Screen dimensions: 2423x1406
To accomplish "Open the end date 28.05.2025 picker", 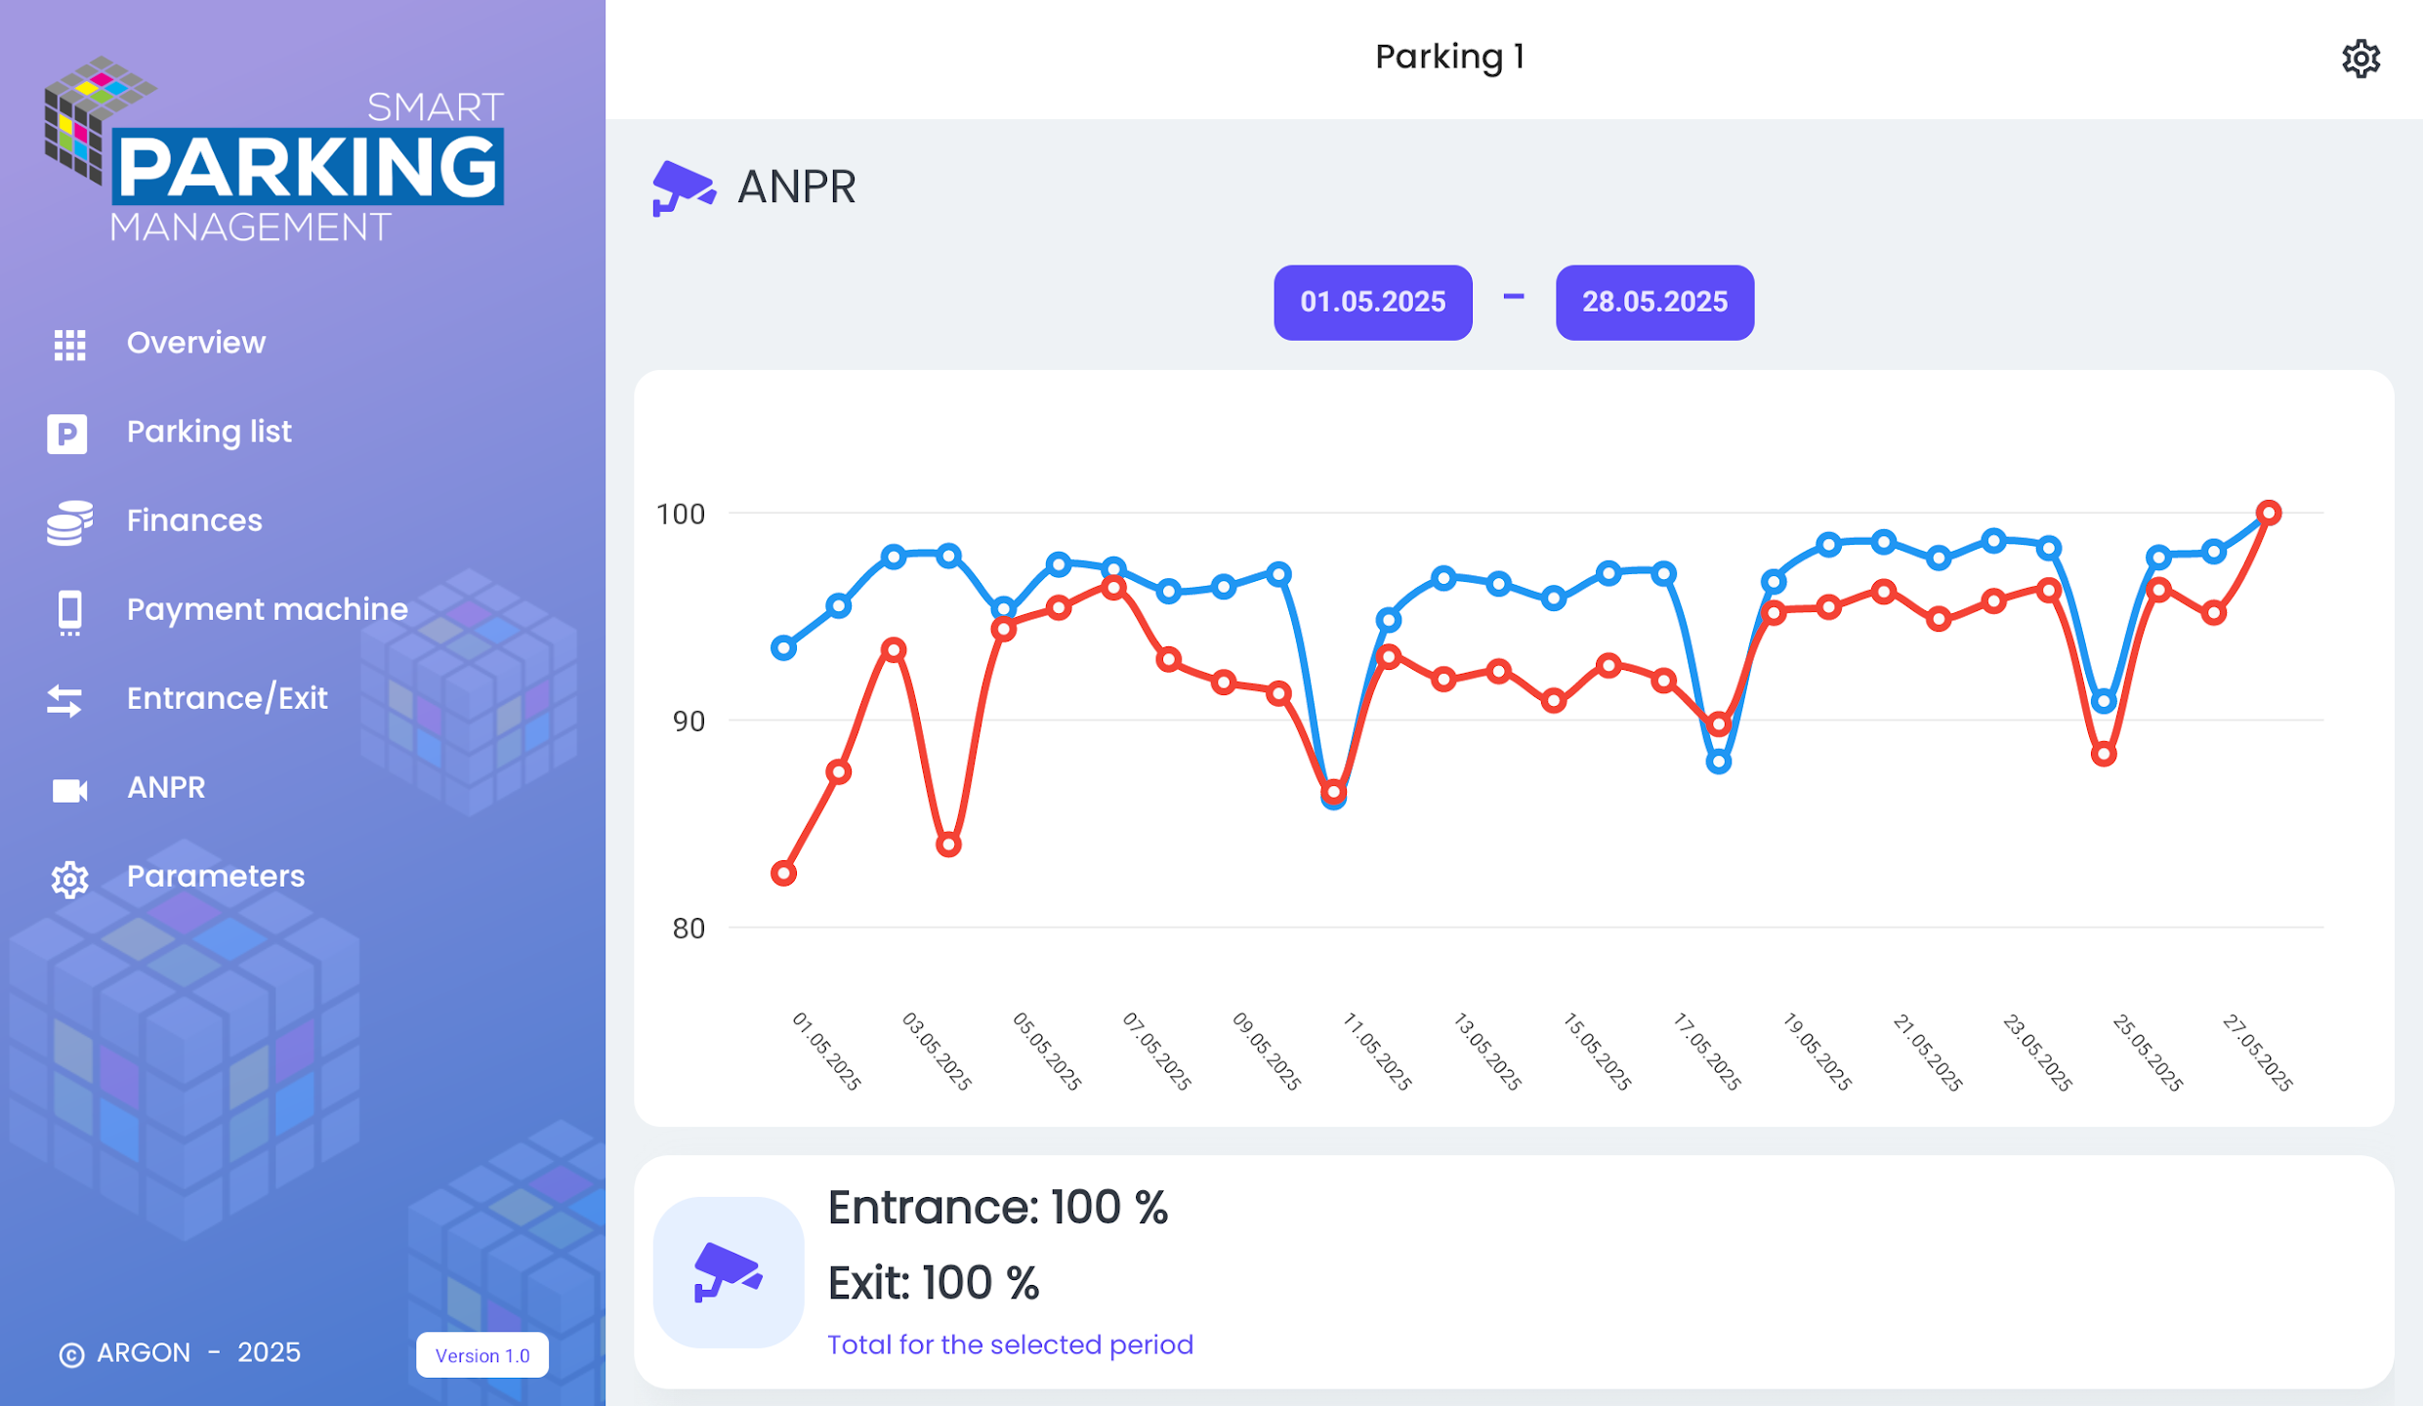I will [1653, 302].
